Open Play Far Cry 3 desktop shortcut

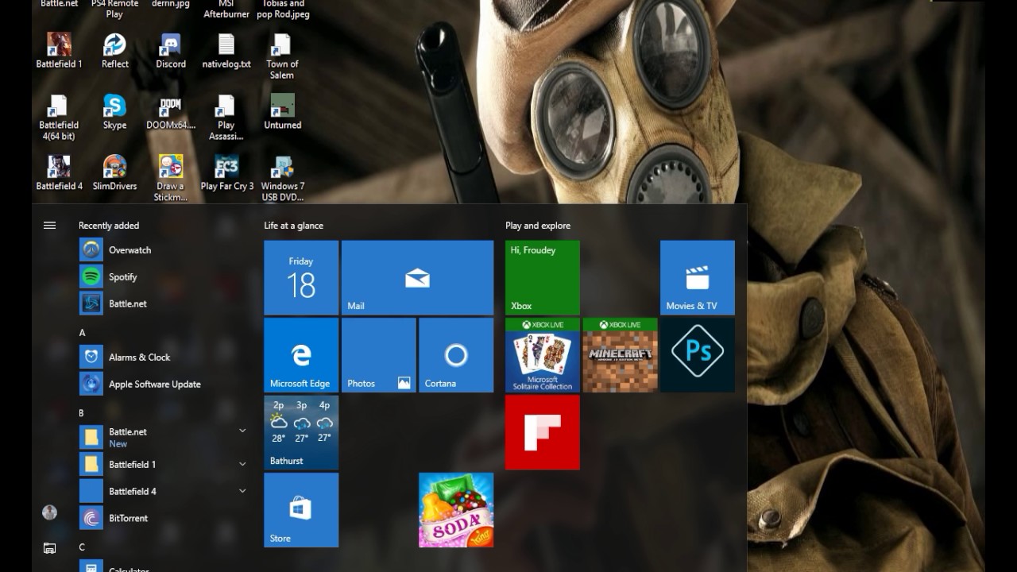[226, 173]
